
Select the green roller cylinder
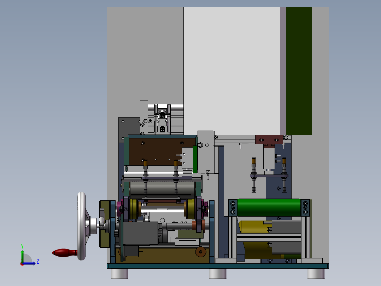coord(269,207)
